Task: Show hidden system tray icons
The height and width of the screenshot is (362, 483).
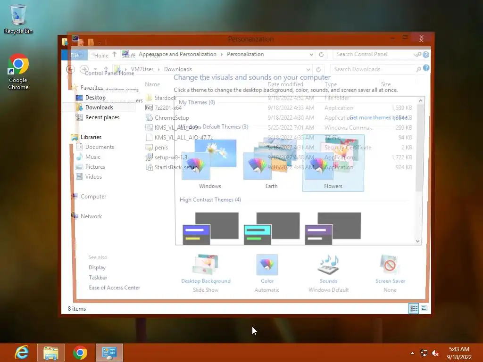Action: pyautogui.click(x=412, y=353)
